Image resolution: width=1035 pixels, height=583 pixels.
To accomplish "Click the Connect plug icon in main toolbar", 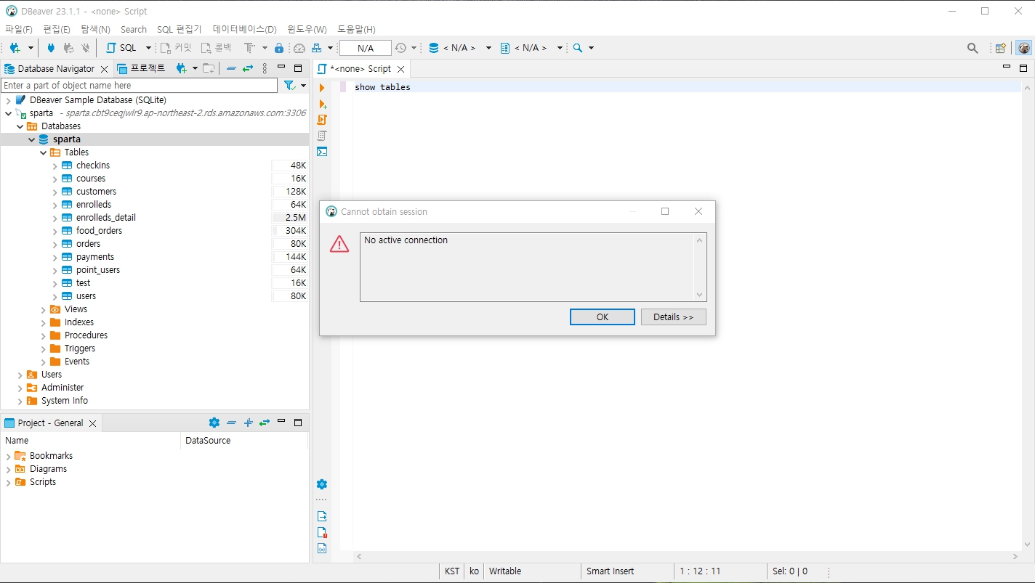I will point(51,48).
